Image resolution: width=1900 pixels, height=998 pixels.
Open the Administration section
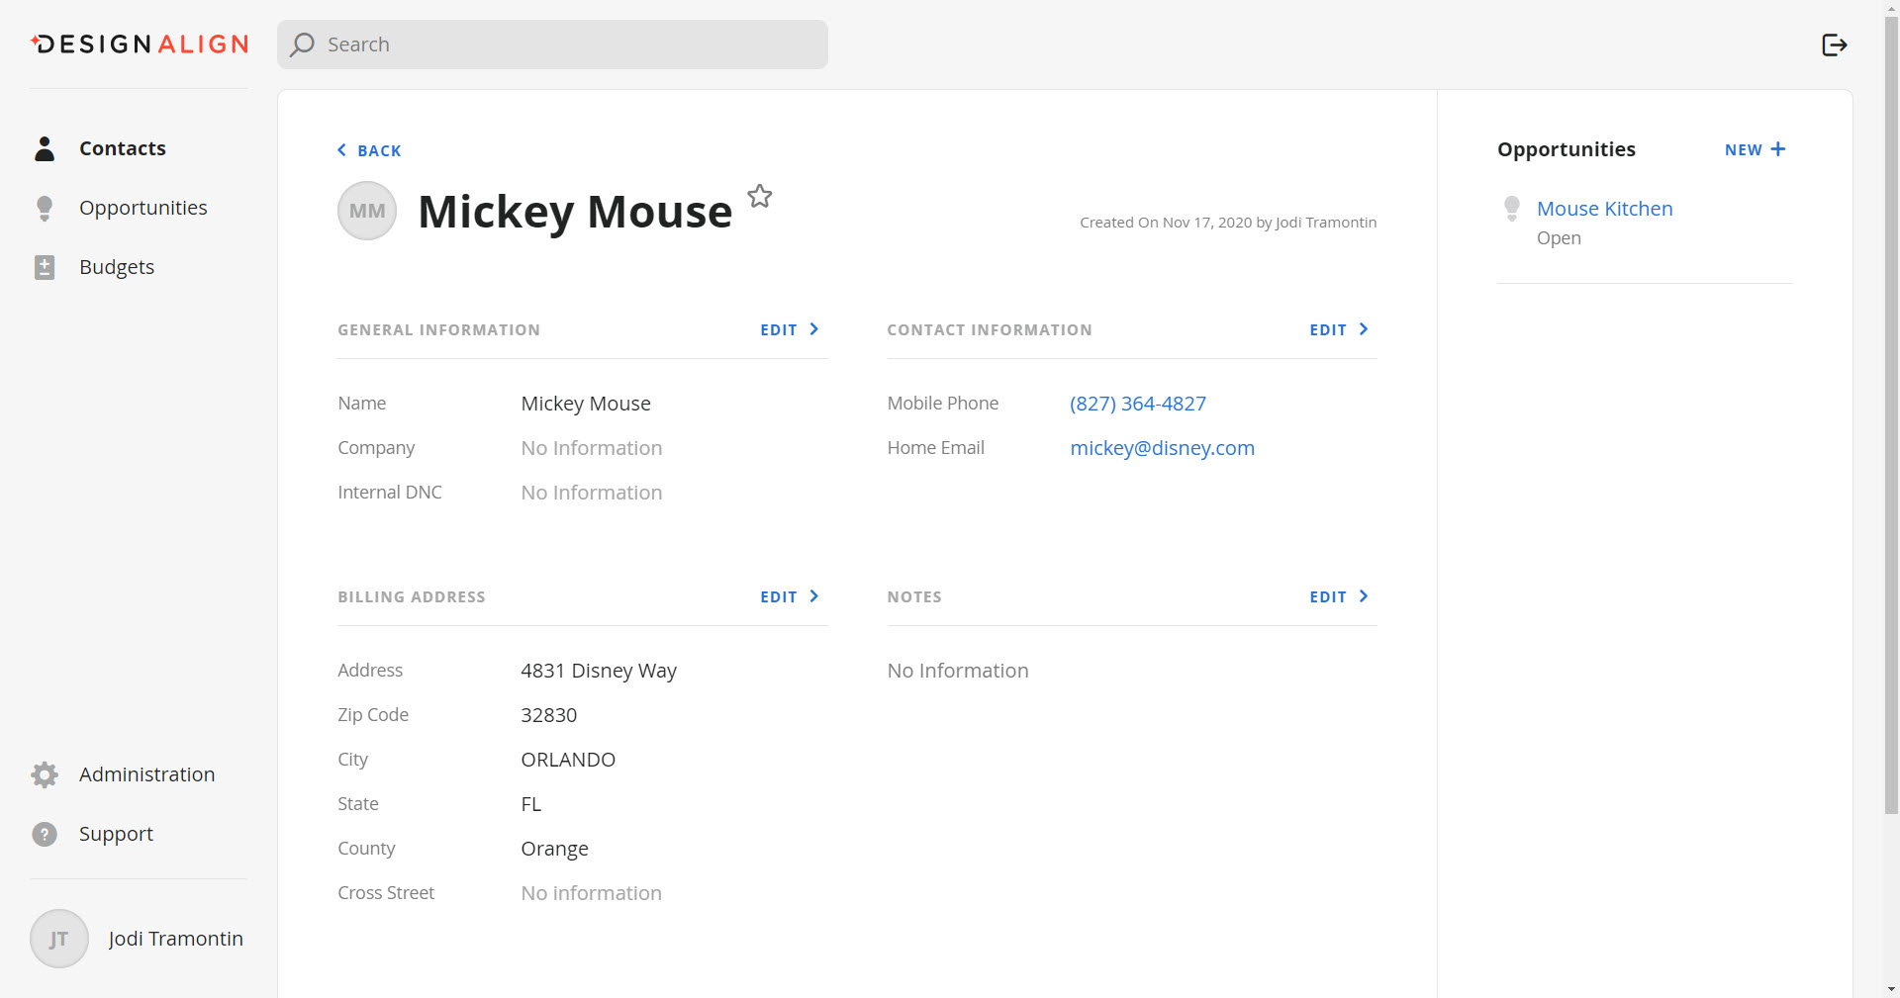pos(146,774)
